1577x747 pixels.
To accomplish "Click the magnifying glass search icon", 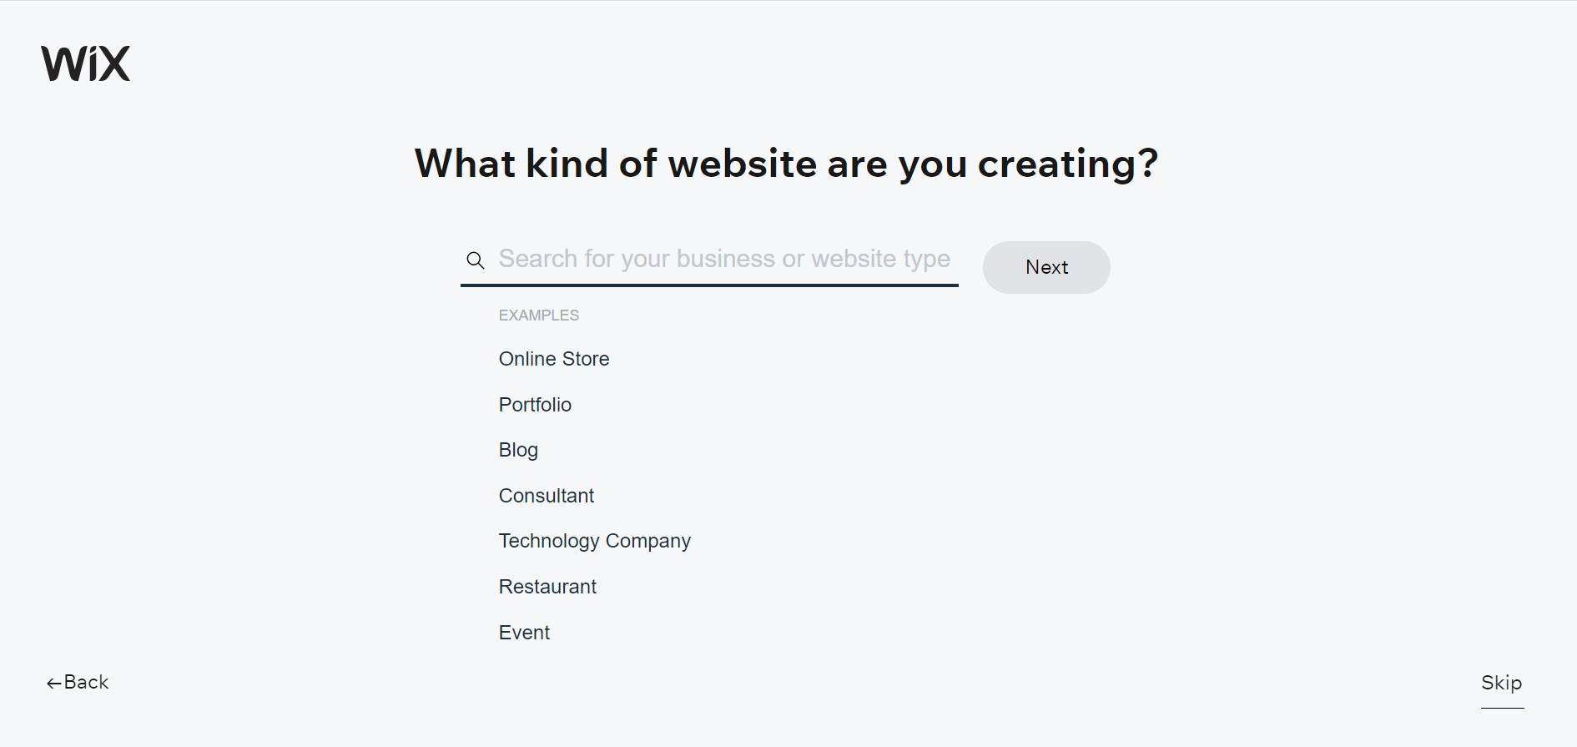I will [x=476, y=260].
